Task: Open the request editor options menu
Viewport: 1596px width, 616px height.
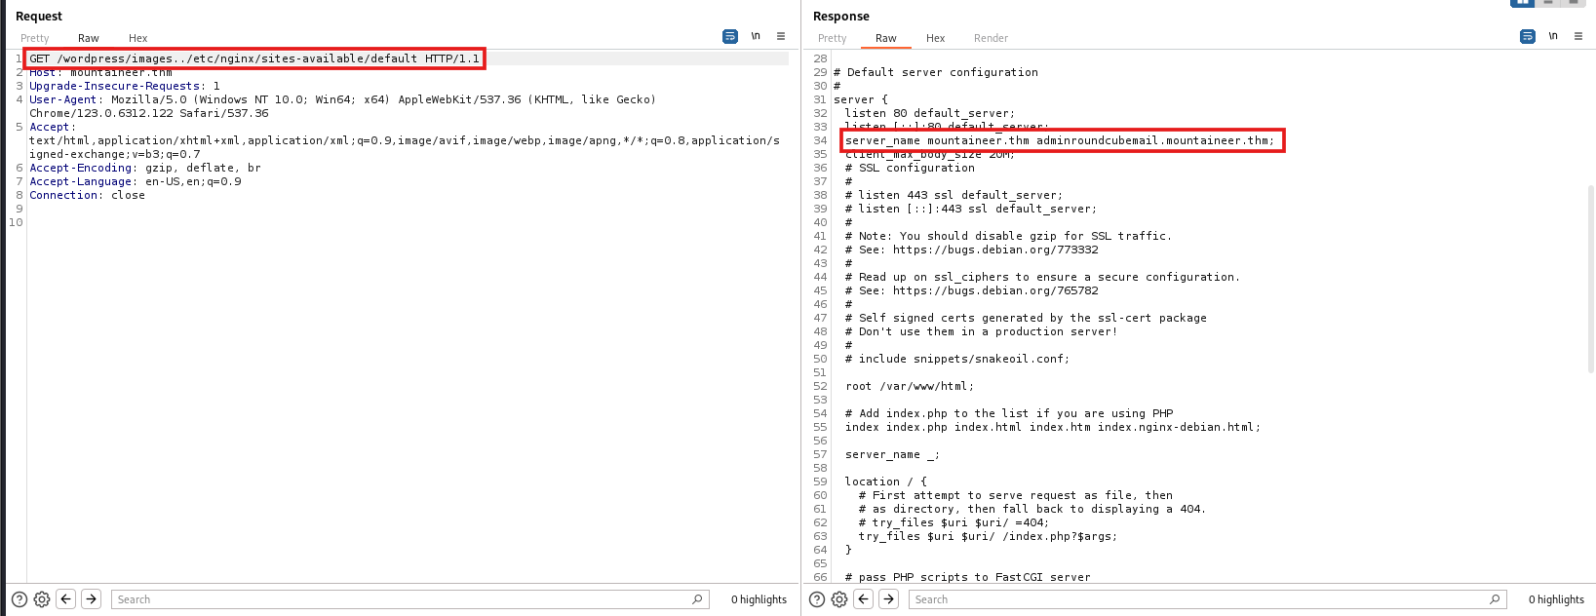Action: 781,37
